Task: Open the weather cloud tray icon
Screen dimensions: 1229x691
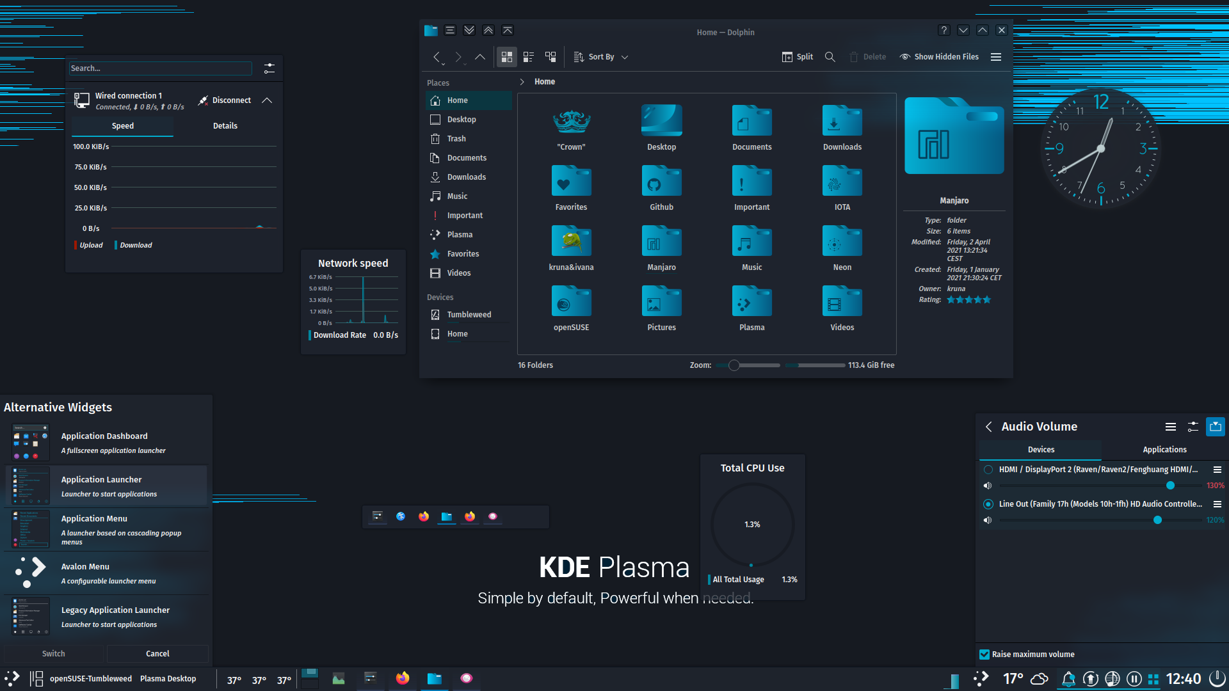Action: [x=1040, y=679]
